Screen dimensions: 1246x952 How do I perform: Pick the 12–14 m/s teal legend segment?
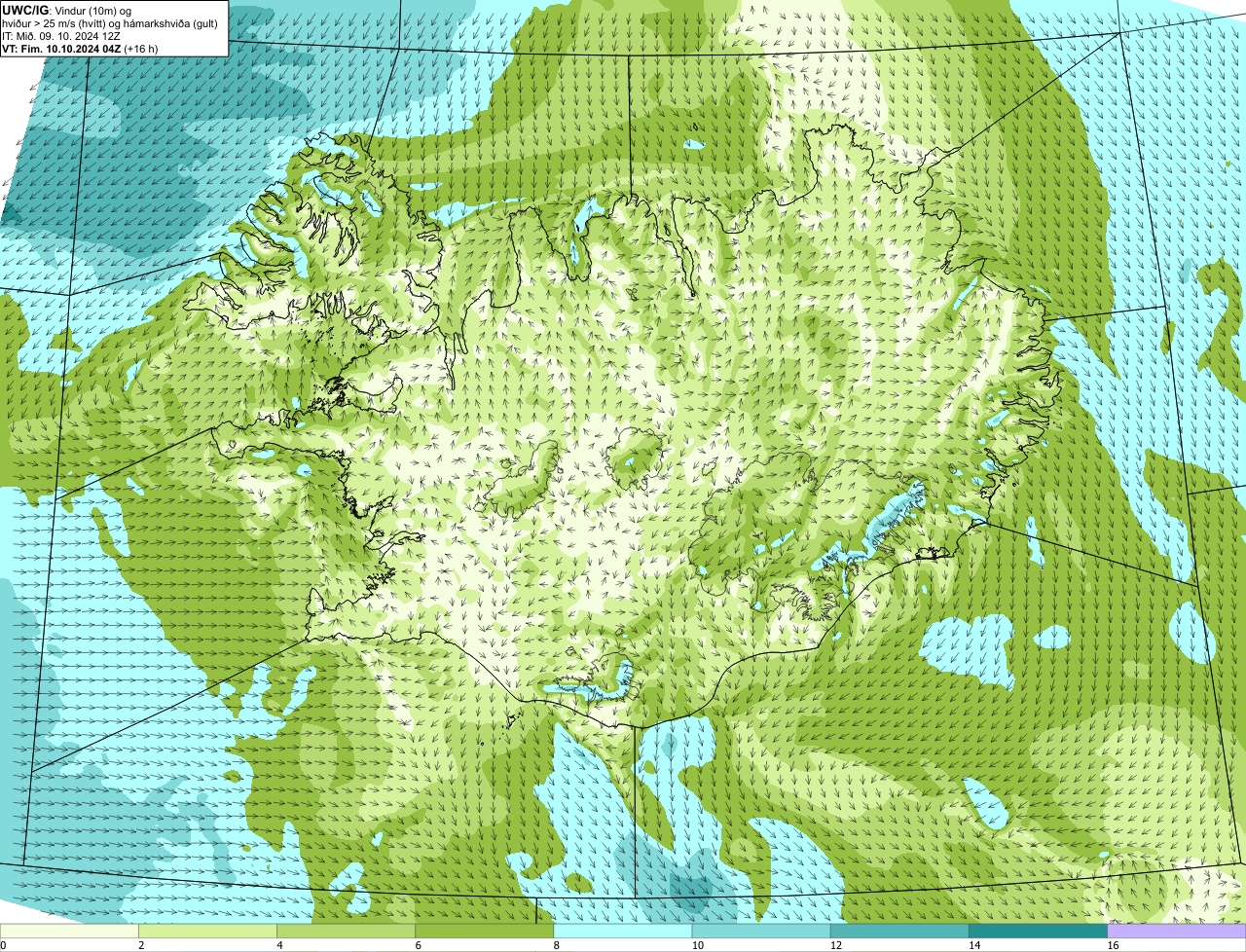click(899, 932)
